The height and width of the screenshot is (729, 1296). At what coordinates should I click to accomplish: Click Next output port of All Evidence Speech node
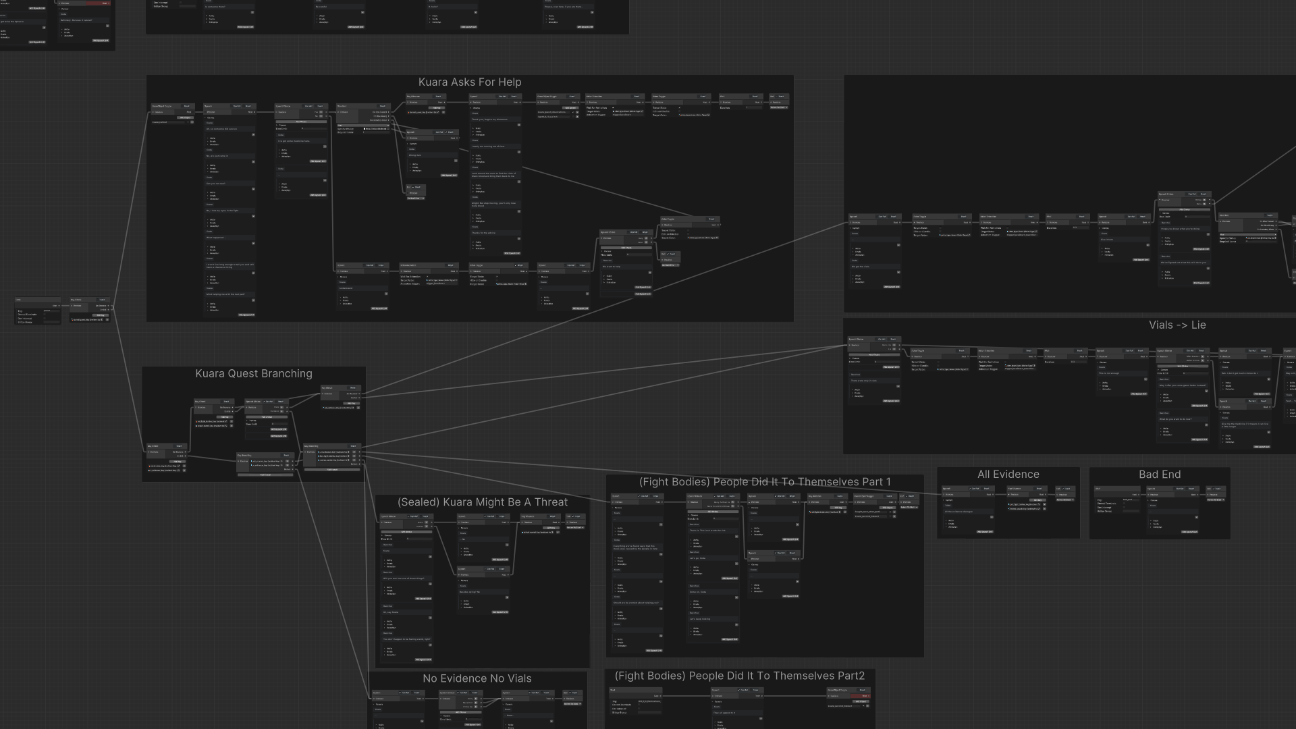[993, 494]
